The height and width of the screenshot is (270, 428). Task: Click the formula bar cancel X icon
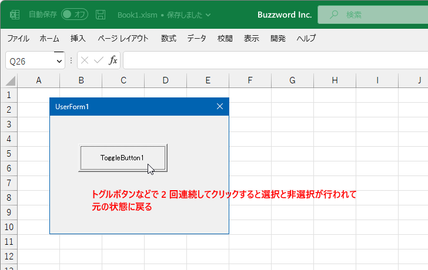85,60
